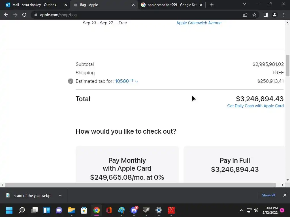Image resolution: width=290 pixels, height=217 pixels.
Task: Click the address bar URL
Action: pyautogui.click(x=58, y=15)
